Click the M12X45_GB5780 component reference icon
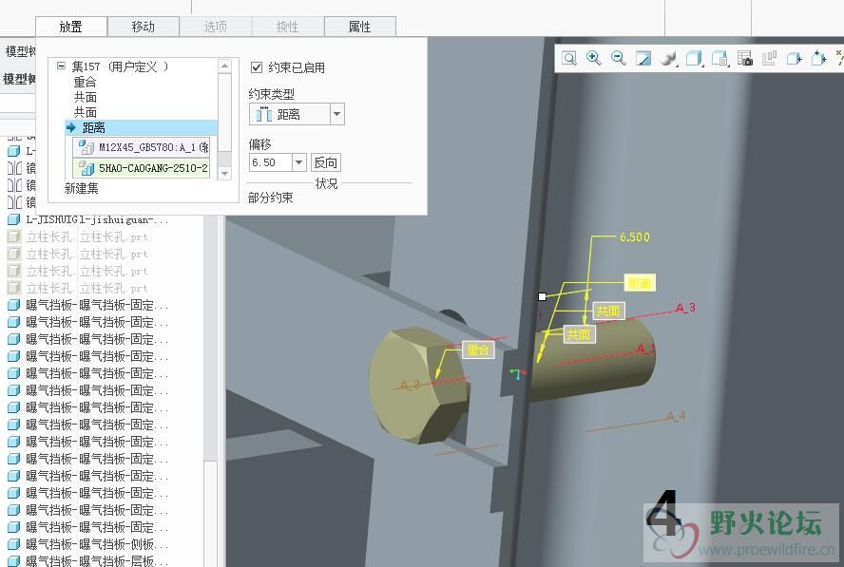The image size is (844, 567). click(x=86, y=147)
